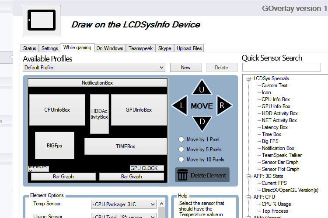
Task: Open the Upload Files tab
Action: click(189, 48)
